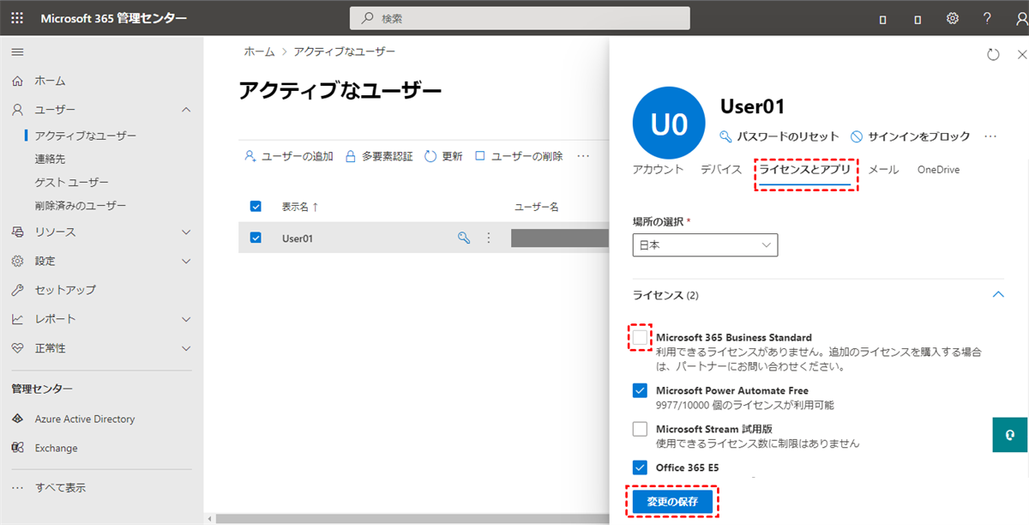The height and width of the screenshot is (525, 1029).
Task: Open the 場所の選択 location dropdown
Action: tap(705, 245)
